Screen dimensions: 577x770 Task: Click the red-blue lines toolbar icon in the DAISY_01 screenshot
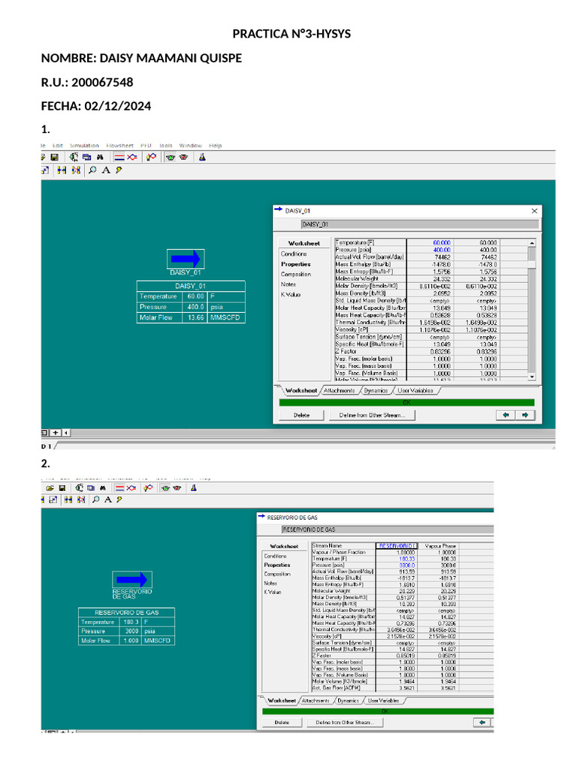119,157
